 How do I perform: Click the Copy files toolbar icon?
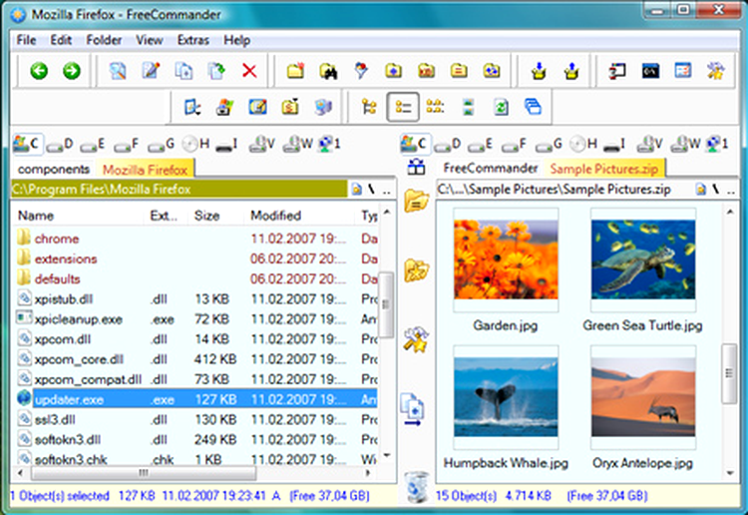coord(184,72)
